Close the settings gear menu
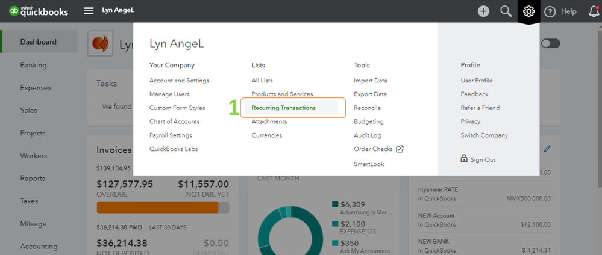The height and width of the screenshot is (255, 602). (528, 11)
